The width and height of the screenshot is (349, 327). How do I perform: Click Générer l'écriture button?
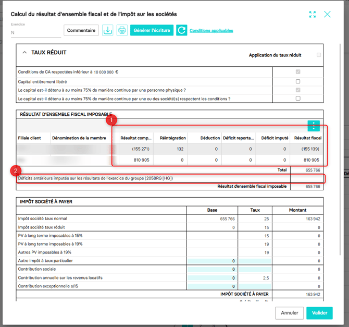coord(152,30)
